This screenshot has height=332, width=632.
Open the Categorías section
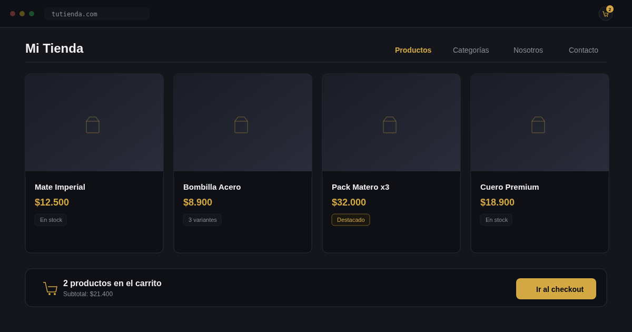[471, 50]
